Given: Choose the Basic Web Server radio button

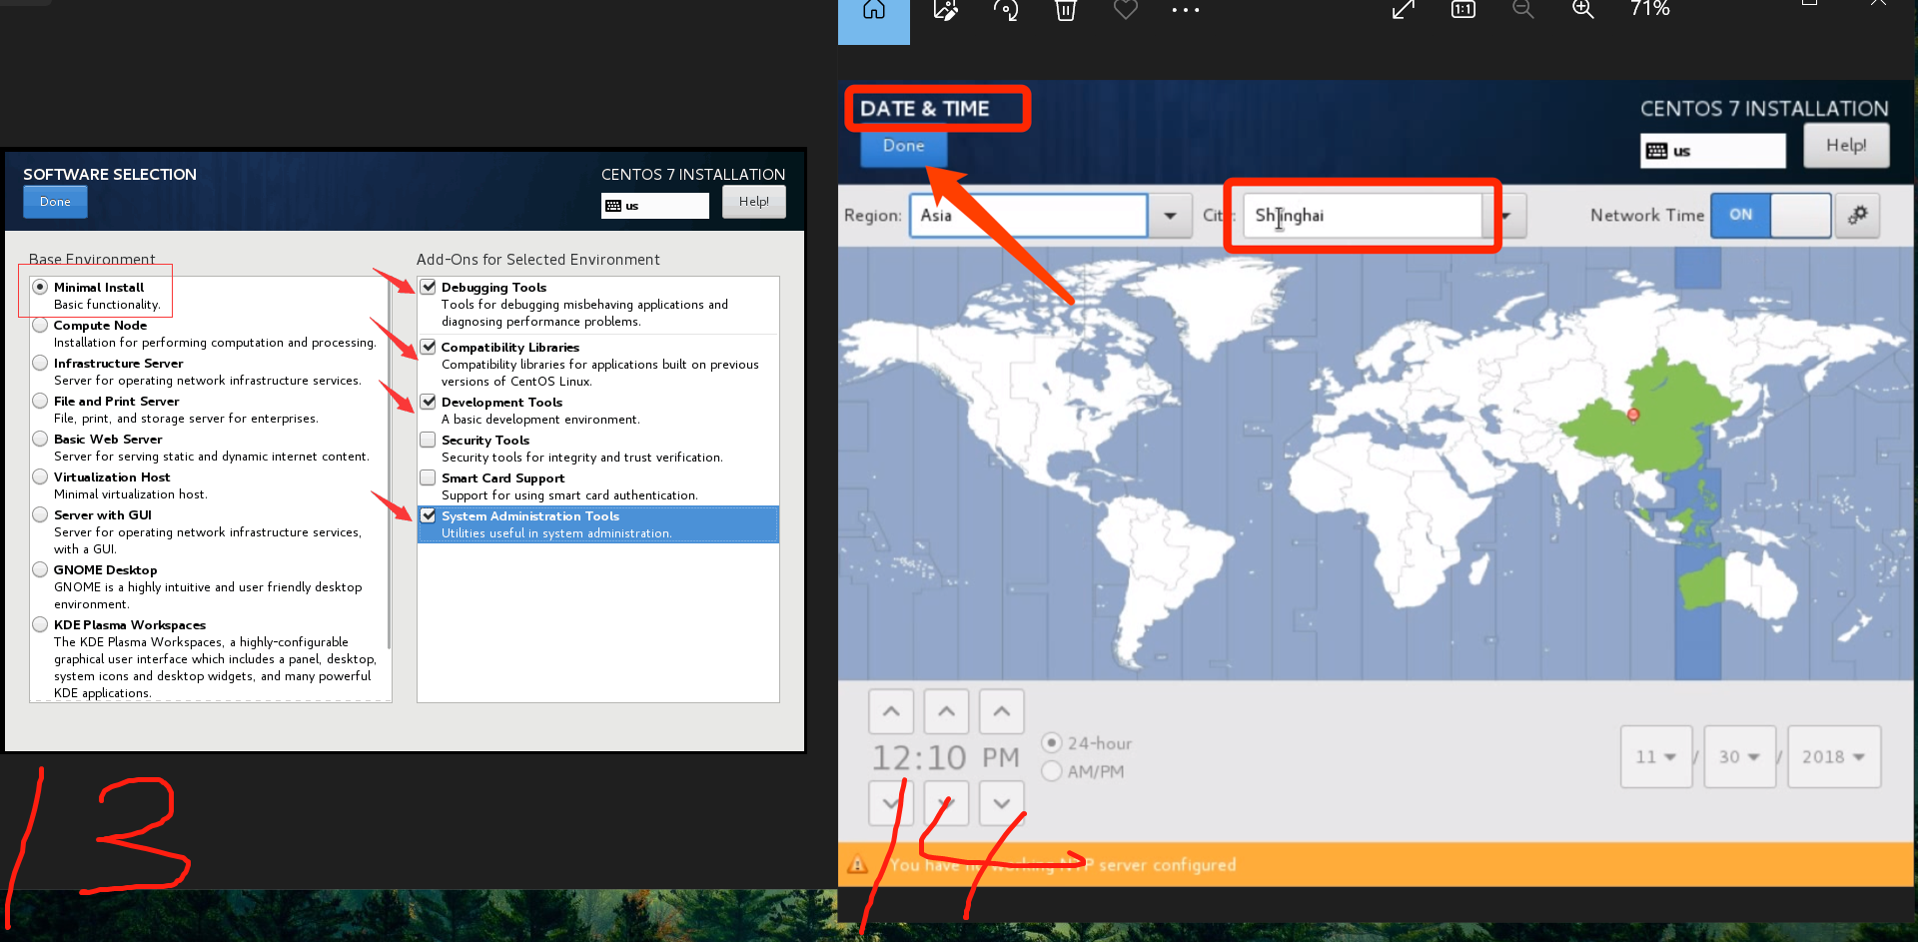Looking at the screenshot, I should [40, 439].
